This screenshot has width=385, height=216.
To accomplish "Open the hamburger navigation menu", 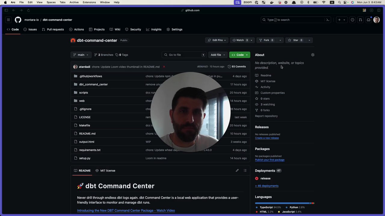I will tap(8, 20).
